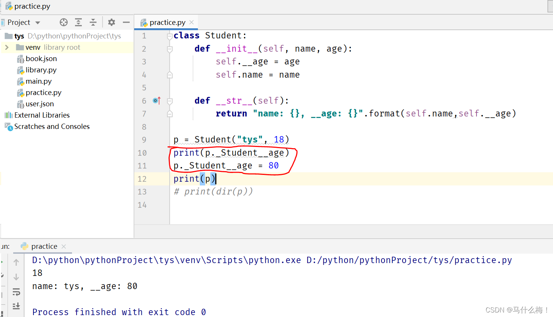
Task: Expand all nodes using expand-all icon
Action: (78, 22)
